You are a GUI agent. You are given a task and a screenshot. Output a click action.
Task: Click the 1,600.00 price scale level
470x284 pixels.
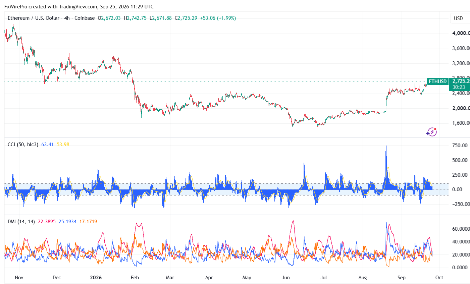tap(461, 123)
